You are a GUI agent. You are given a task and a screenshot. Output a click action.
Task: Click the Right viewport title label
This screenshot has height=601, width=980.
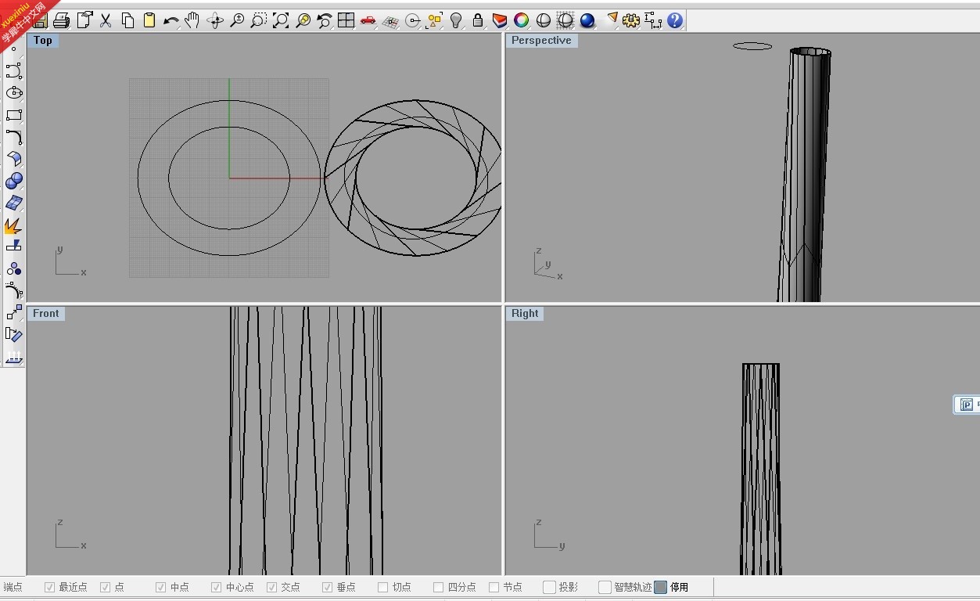tap(525, 313)
